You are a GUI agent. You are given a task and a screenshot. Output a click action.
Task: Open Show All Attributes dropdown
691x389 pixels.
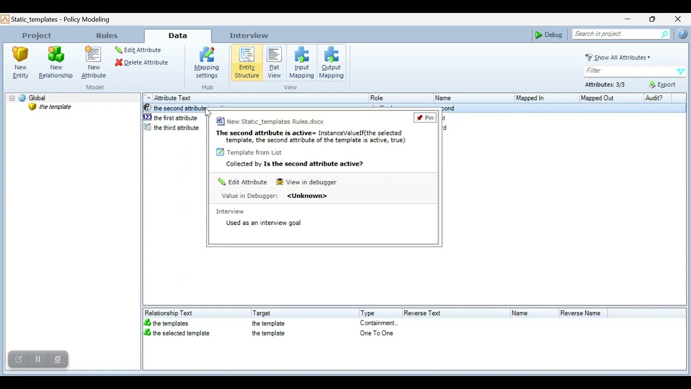618,57
